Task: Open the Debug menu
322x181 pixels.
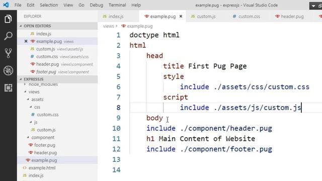Action: coord(96,5)
